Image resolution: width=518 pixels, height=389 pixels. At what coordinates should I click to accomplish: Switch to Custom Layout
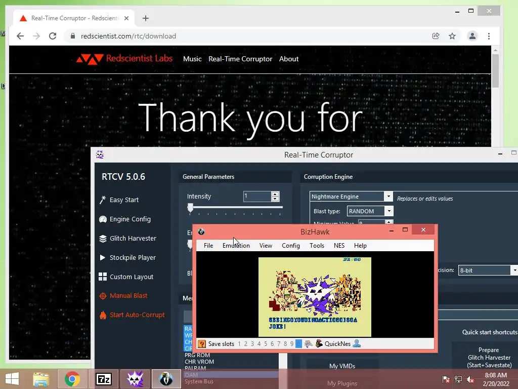coord(126,277)
